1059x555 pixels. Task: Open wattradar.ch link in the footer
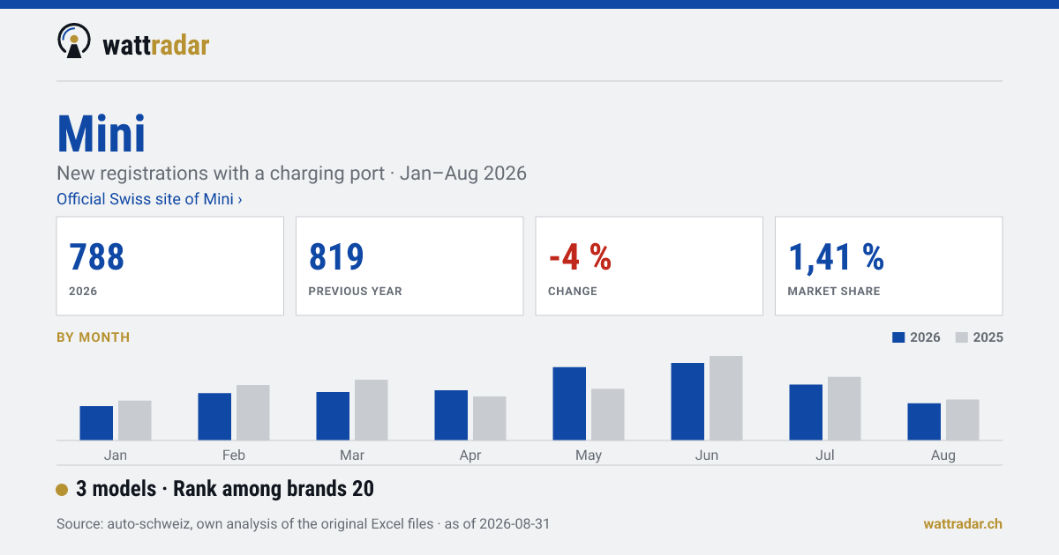(963, 523)
